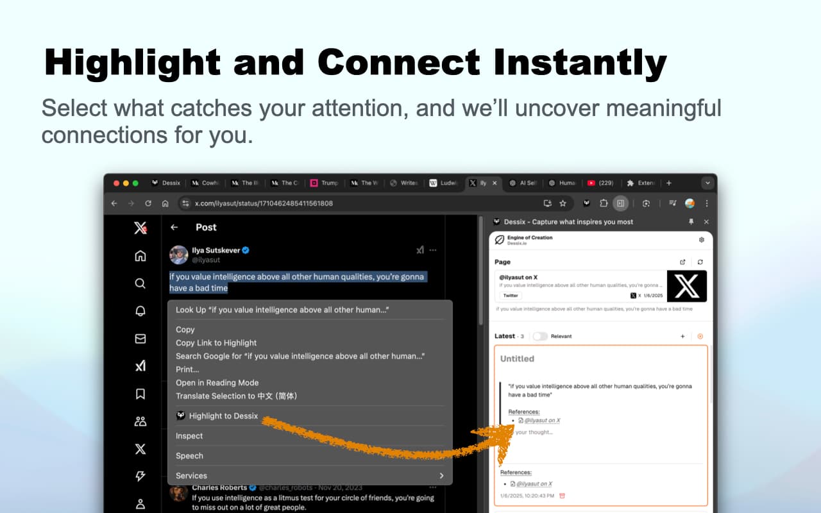Delete the note with trash icon

tap(562, 496)
